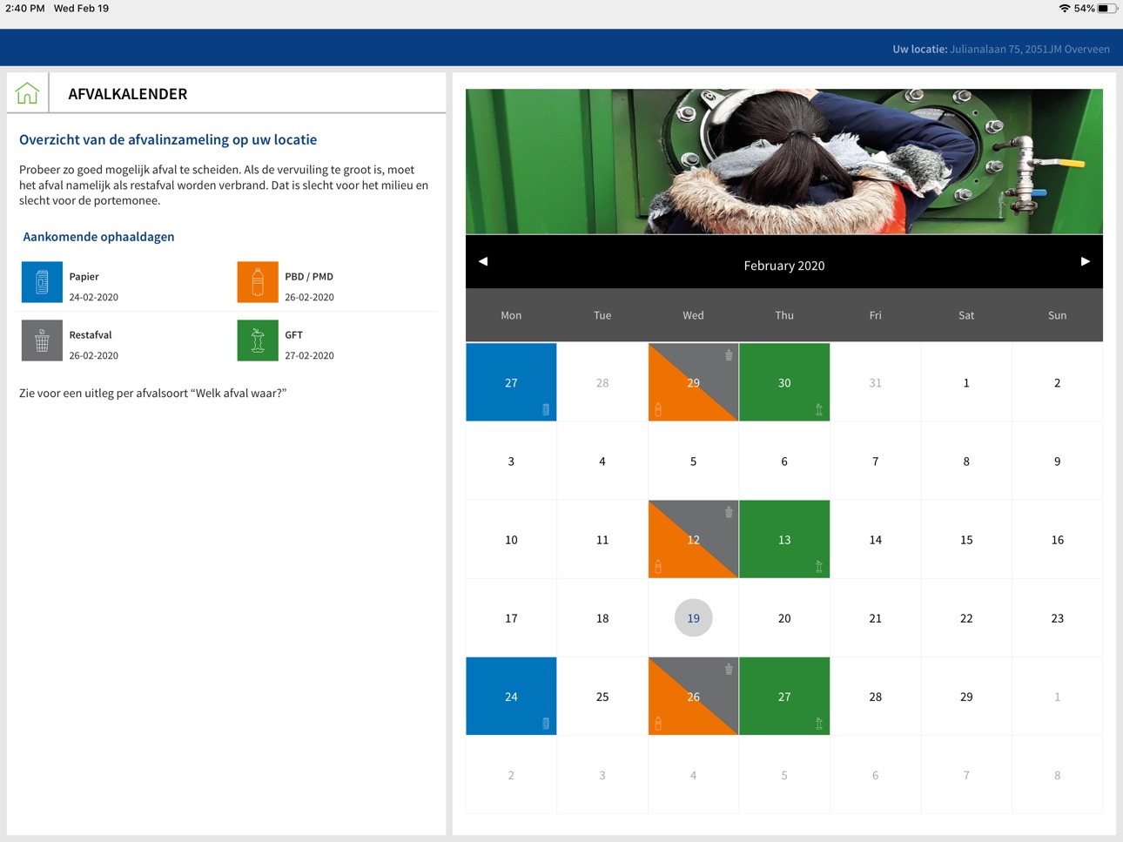This screenshot has width=1123, height=842.
Task: Select the green GFT pickup on February 13
Action: [x=784, y=539]
